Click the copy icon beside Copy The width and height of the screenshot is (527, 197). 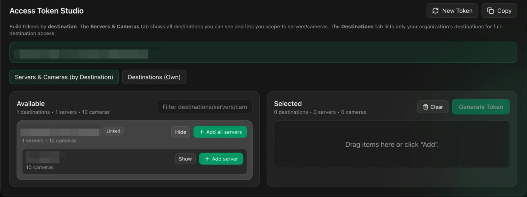[490, 11]
